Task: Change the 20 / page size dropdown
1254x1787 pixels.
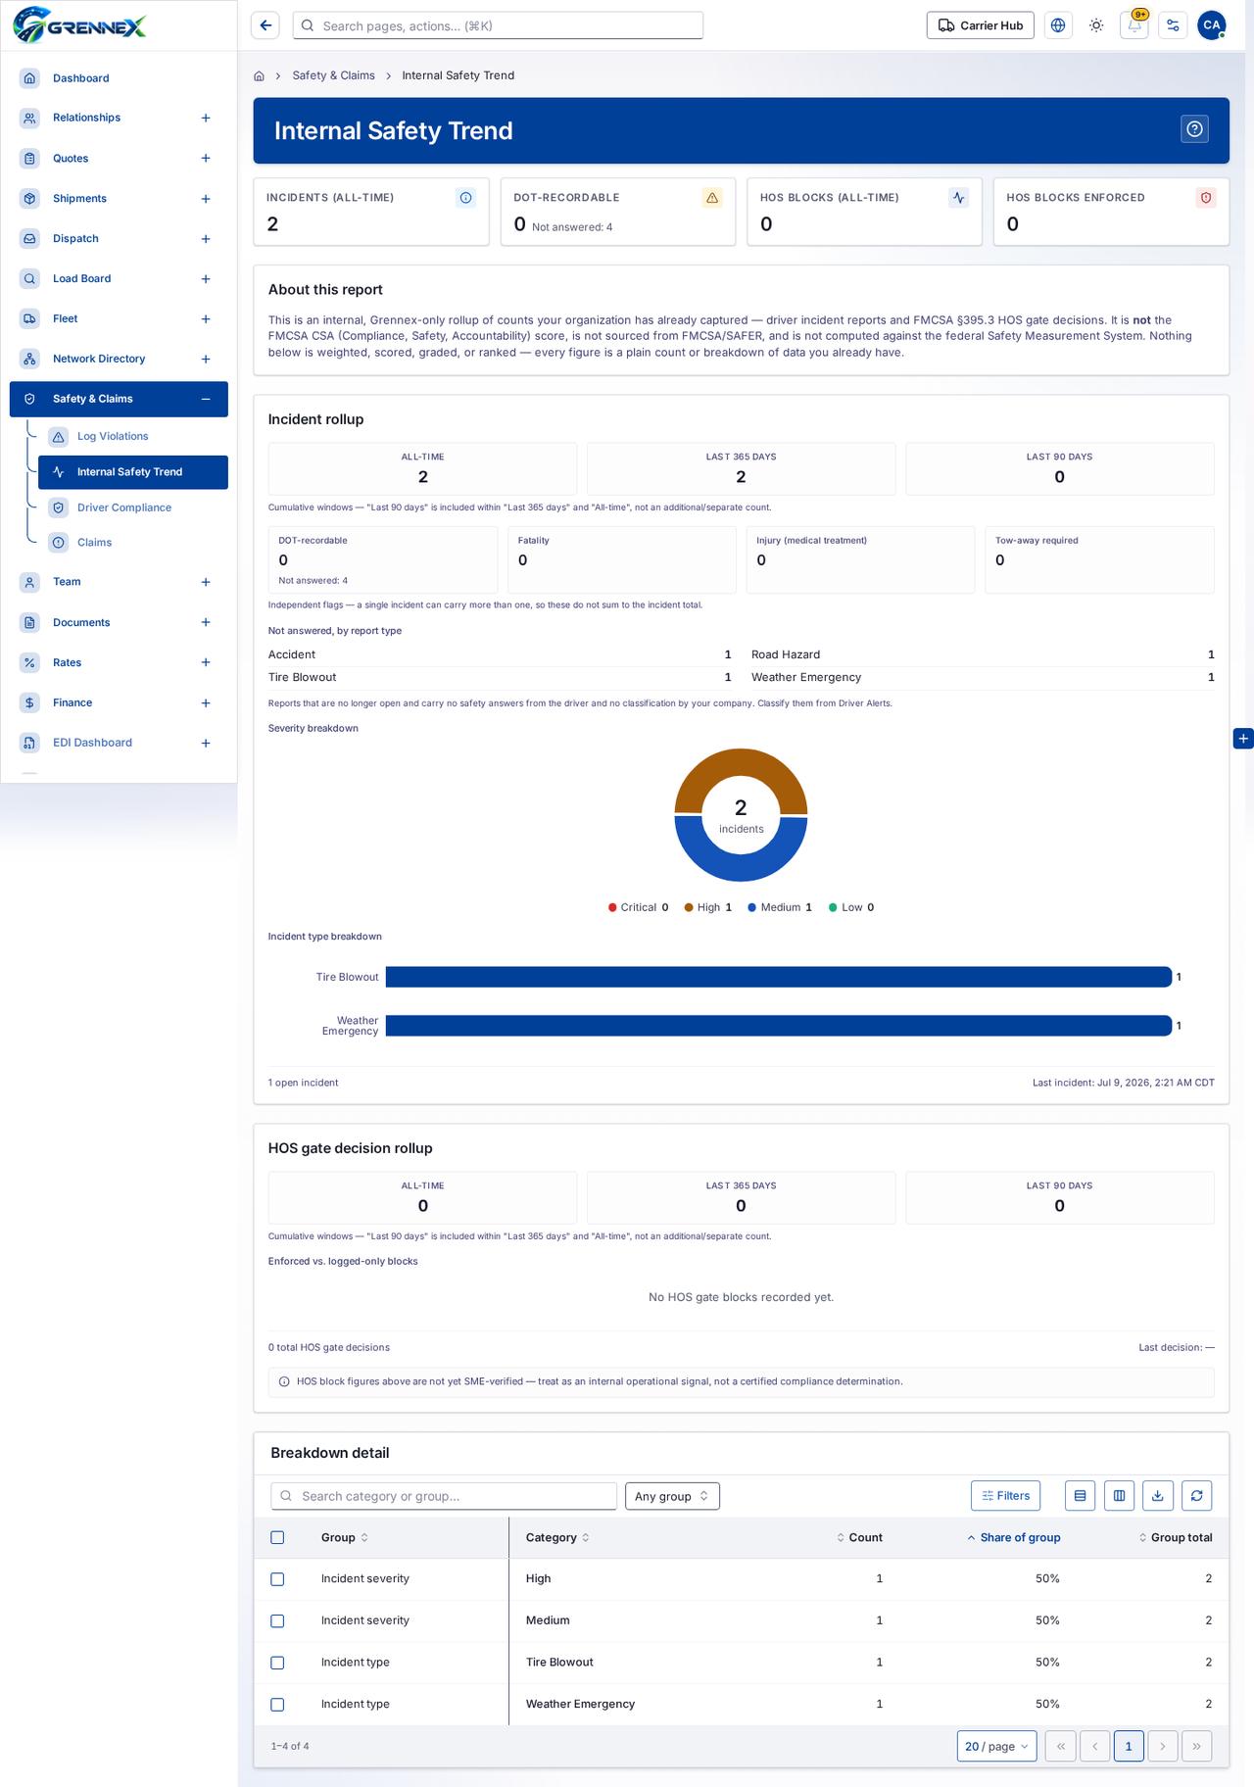Action: [996, 1746]
